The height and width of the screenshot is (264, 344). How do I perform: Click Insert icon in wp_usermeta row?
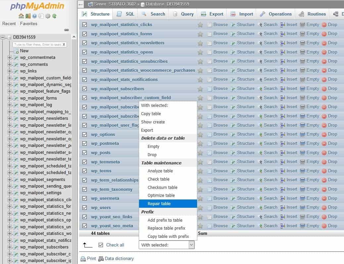(x=283, y=198)
